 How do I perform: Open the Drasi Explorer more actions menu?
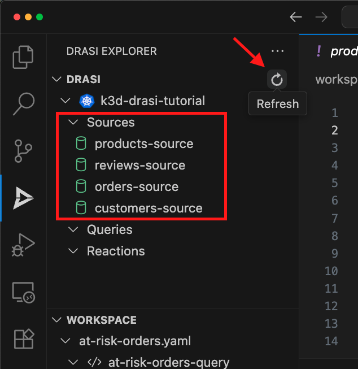click(x=277, y=51)
